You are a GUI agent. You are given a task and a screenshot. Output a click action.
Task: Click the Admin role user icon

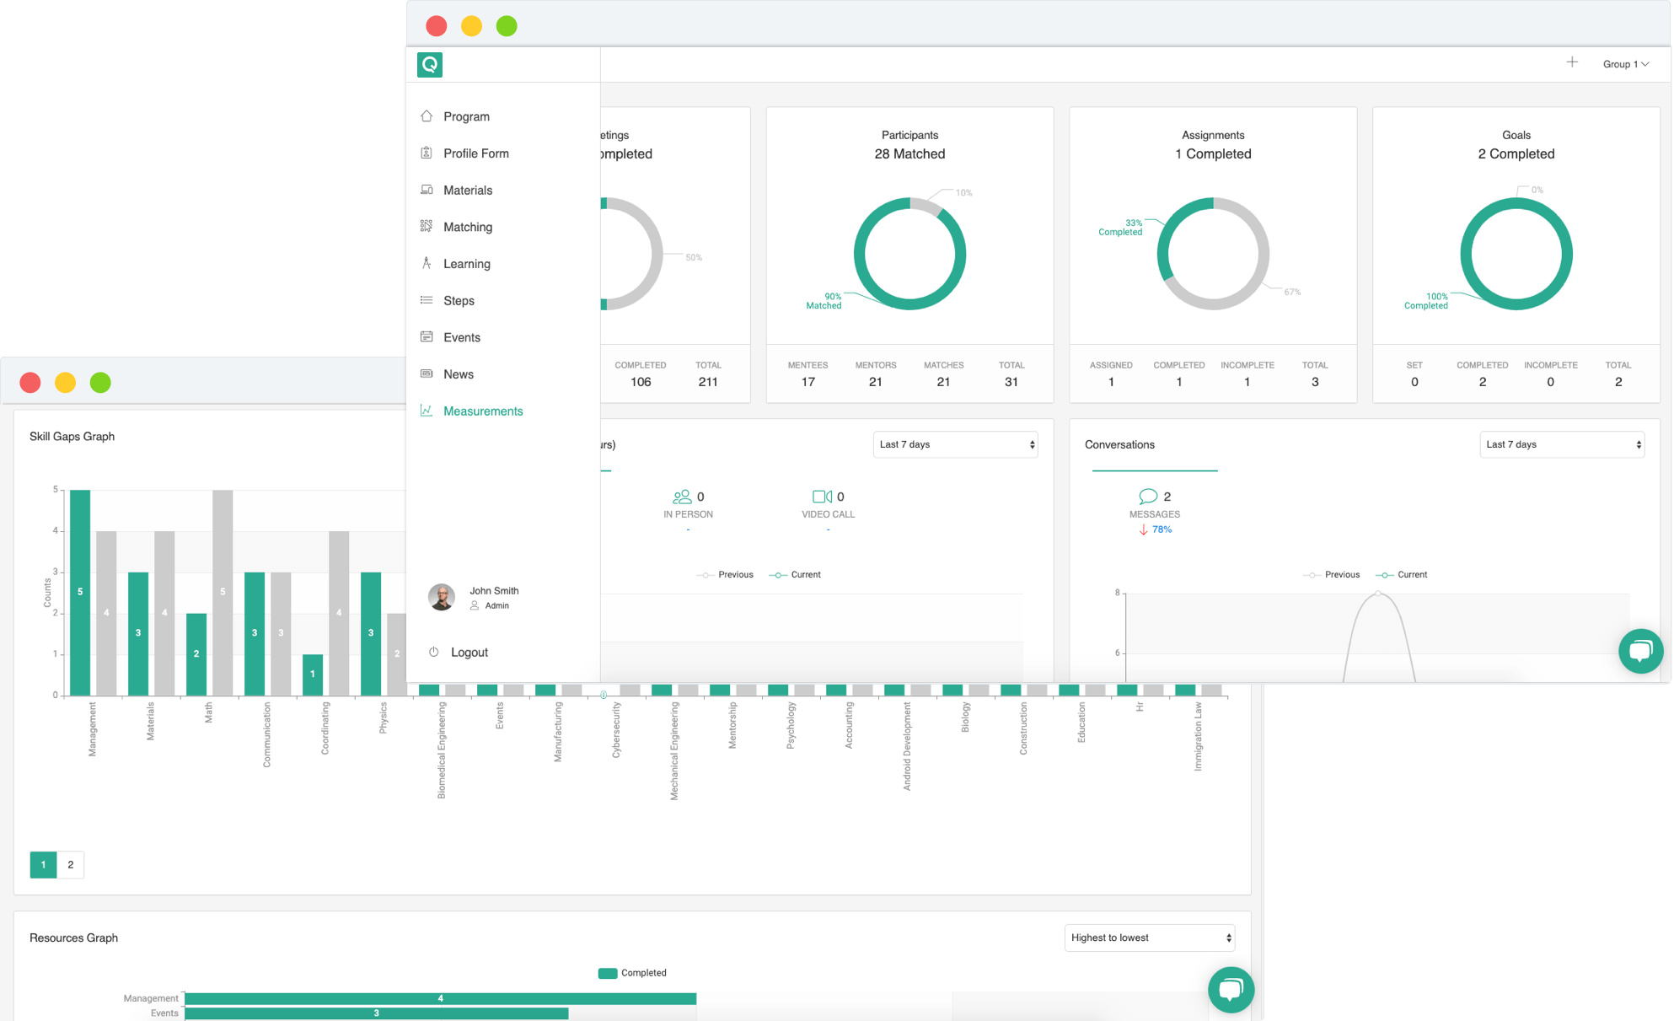(x=475, y=605)
